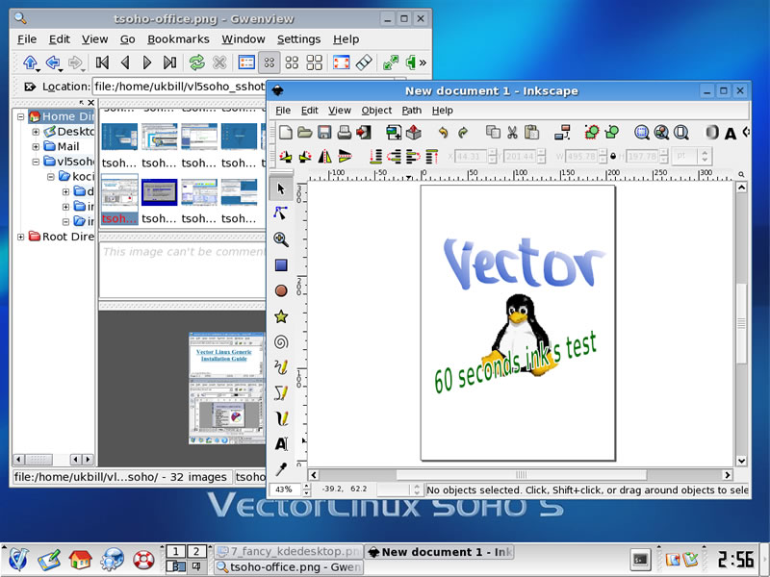Viewport: 770px width, 577px height.
Task: Open Bookmarks menu in Gwenview
Action: pos(178,39)
